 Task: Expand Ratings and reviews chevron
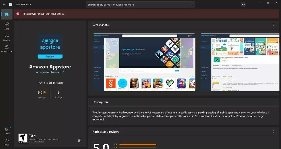[x=274, y=131]
